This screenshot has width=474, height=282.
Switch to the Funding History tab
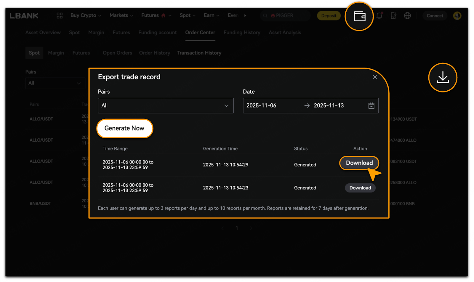pyautogui.click(x=242, y=33)
